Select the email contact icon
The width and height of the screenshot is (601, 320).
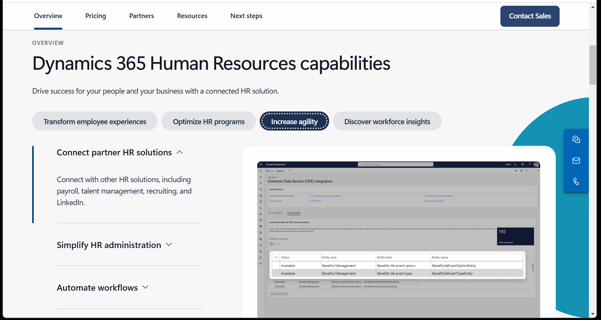[x=576, y=160]
